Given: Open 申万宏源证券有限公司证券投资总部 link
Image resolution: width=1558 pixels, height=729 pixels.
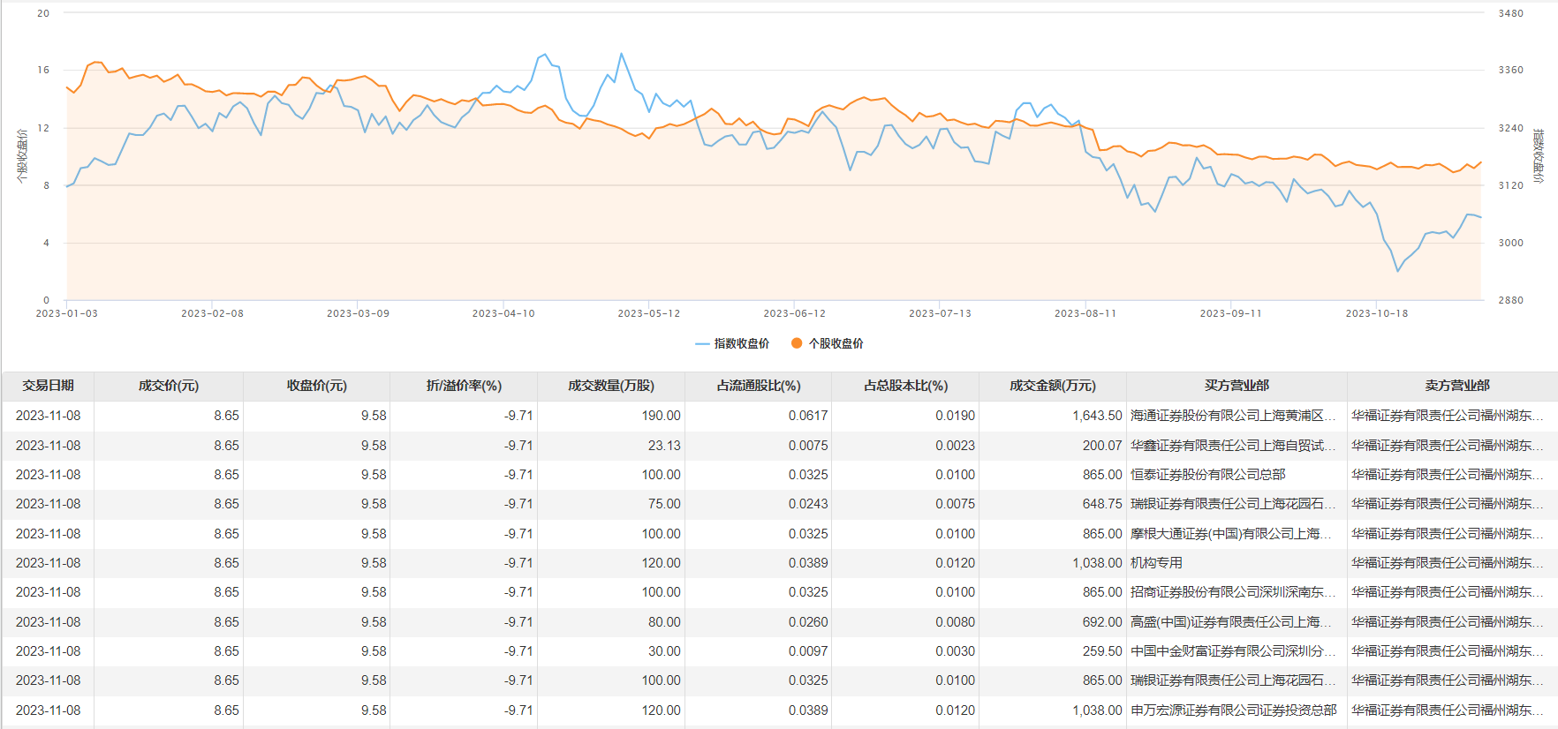Looking at the screenshot, I should (1233, 710).
